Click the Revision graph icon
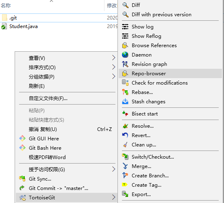 point(125,64)
